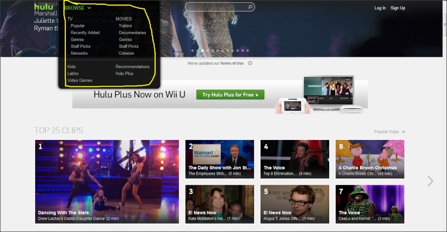Open the BROWSE dropdown menu

pyautogui.click(x=78, y=8)
